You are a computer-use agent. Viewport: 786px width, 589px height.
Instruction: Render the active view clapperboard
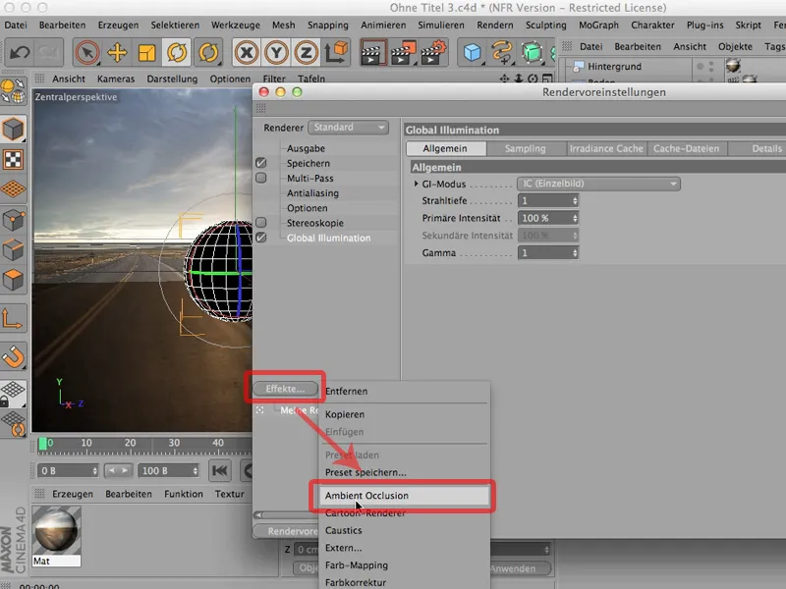pos(373,52)
